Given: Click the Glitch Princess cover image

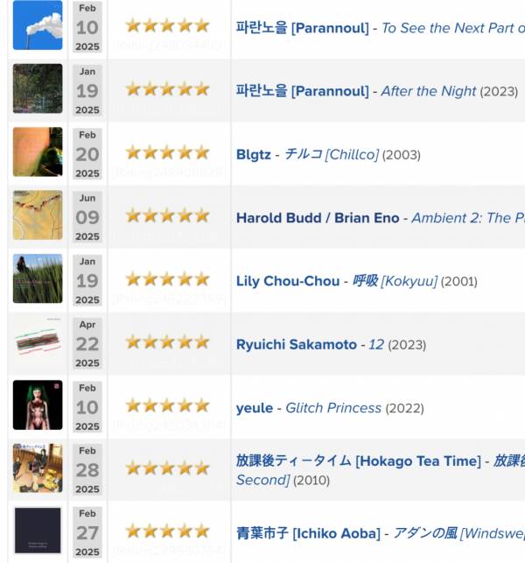Looking at the screenshot, I should point(38,405).
